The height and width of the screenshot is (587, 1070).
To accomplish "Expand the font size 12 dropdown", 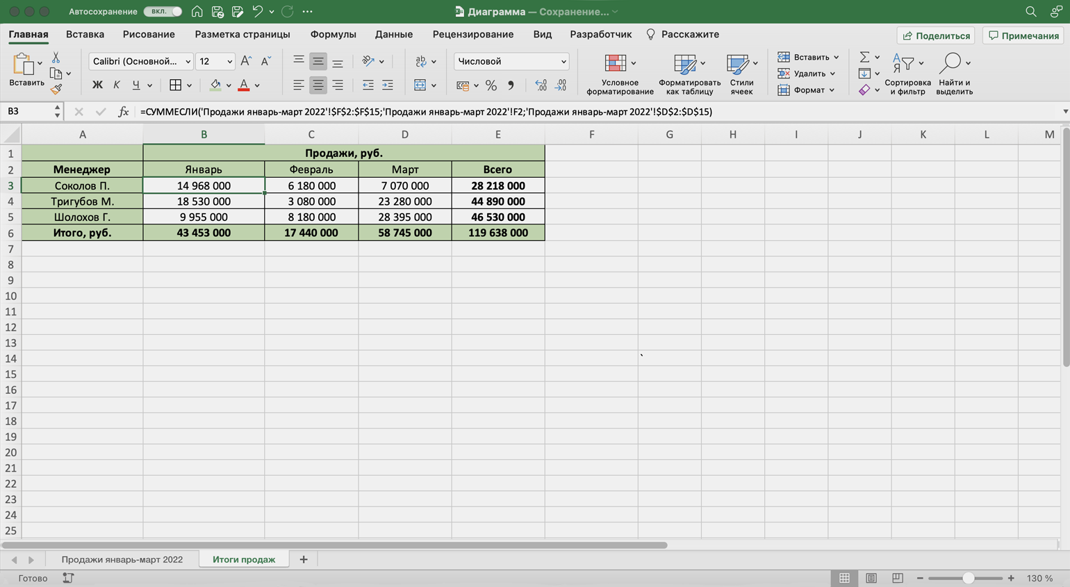I will coord(229,61).
